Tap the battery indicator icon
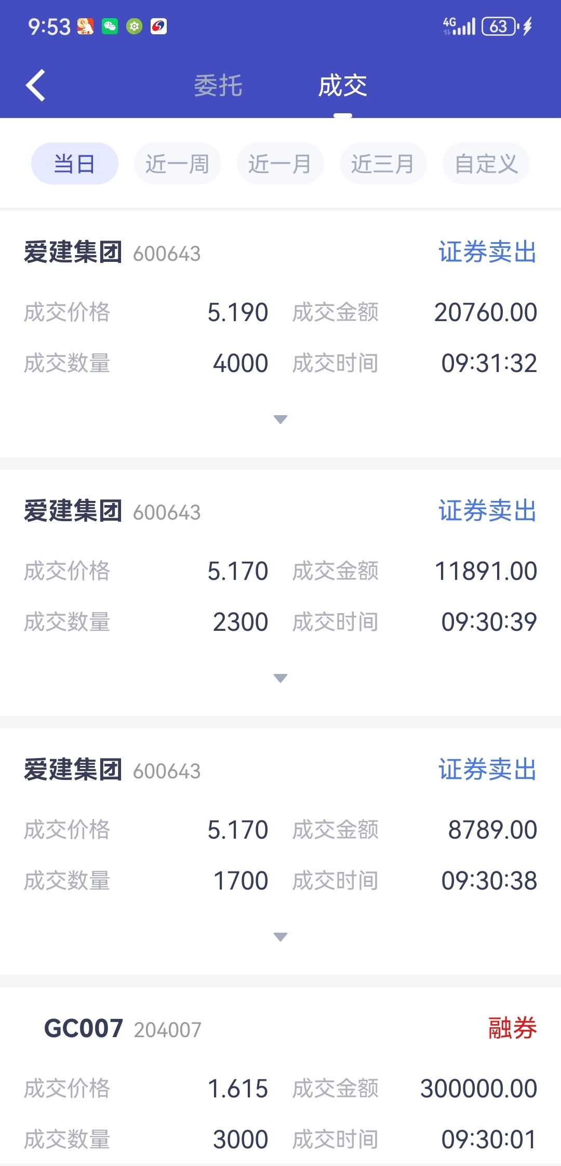This screenshot has width=561, height=1166. point(499,26)
